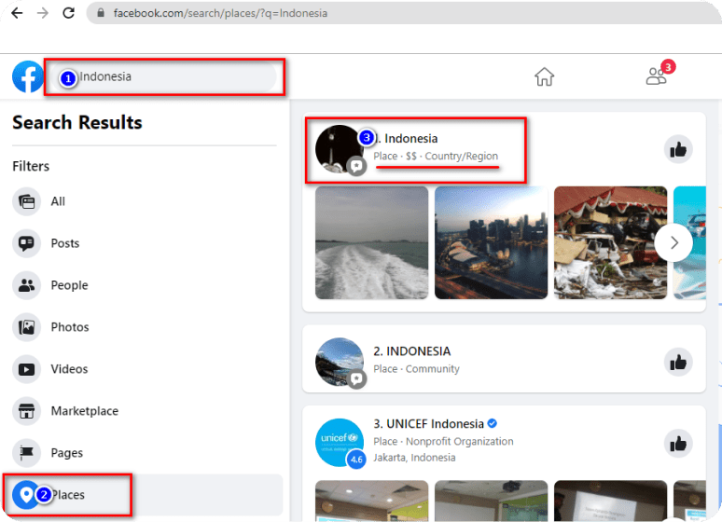722x522 pixels.
Task: Select the Videos filter icon
Action: (26, 369)
